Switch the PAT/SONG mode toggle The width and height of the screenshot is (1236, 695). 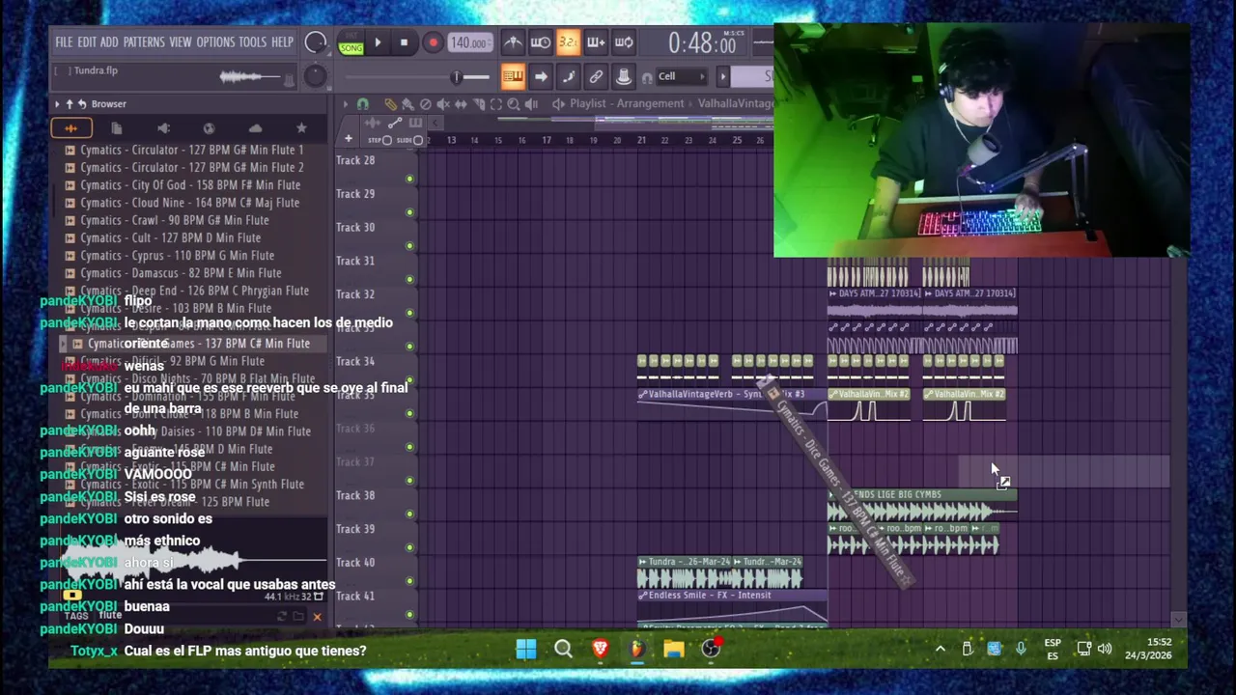351,43
